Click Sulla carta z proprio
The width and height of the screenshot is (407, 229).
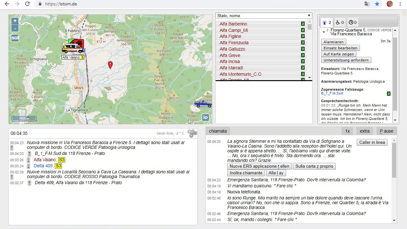point(314,166)
